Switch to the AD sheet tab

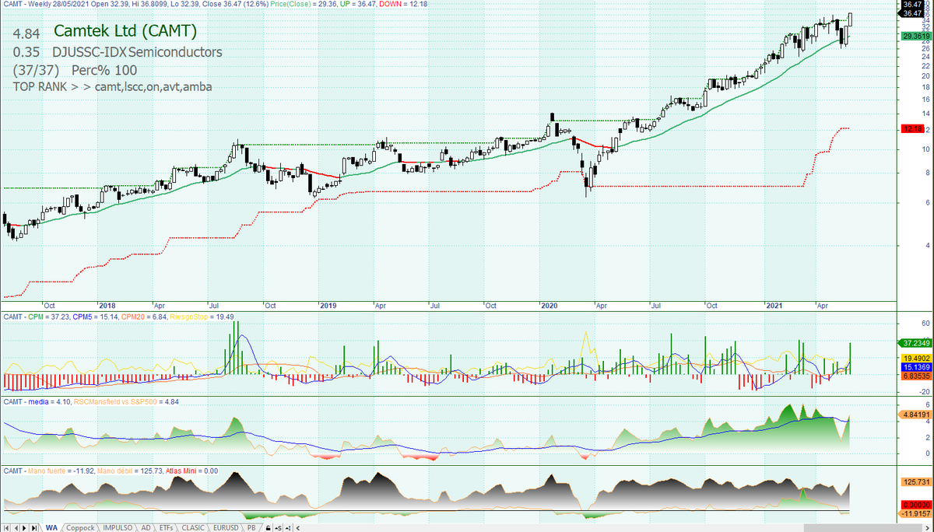click(x=146, y=527)
